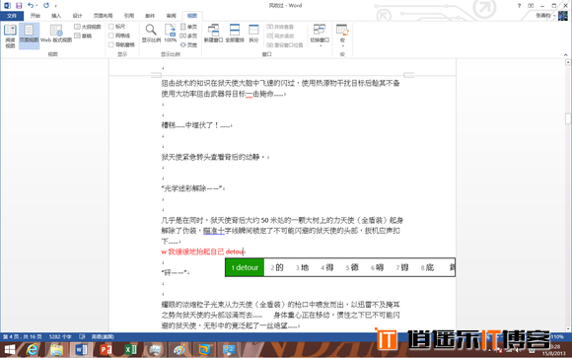Click proofing status icon in status bar
This screenshot has height=358, width=572.
click(82, 336)
